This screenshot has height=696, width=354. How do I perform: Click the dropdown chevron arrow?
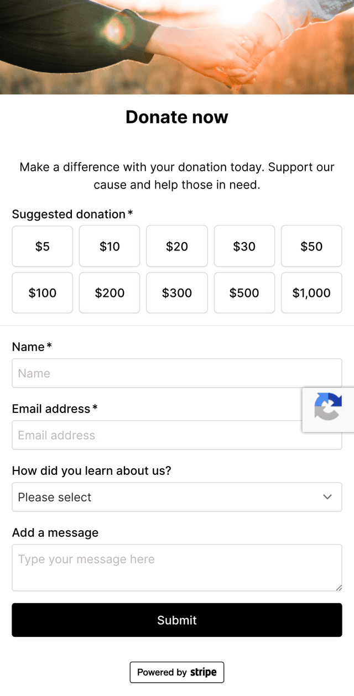point(327,497)
